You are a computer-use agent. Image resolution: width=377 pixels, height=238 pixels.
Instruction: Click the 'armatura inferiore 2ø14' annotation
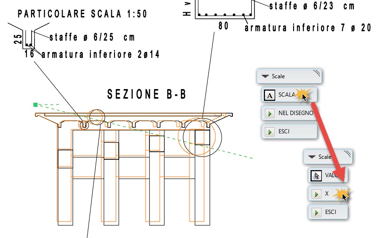100,54
